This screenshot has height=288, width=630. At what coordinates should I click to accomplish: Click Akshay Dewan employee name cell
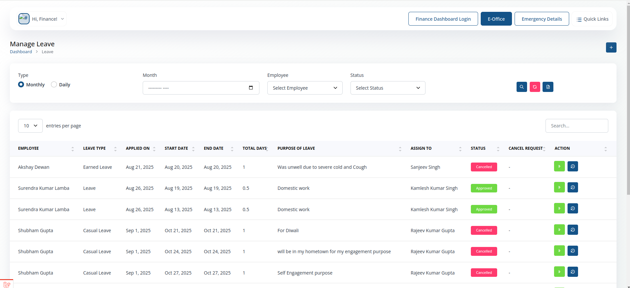(34, 167)
